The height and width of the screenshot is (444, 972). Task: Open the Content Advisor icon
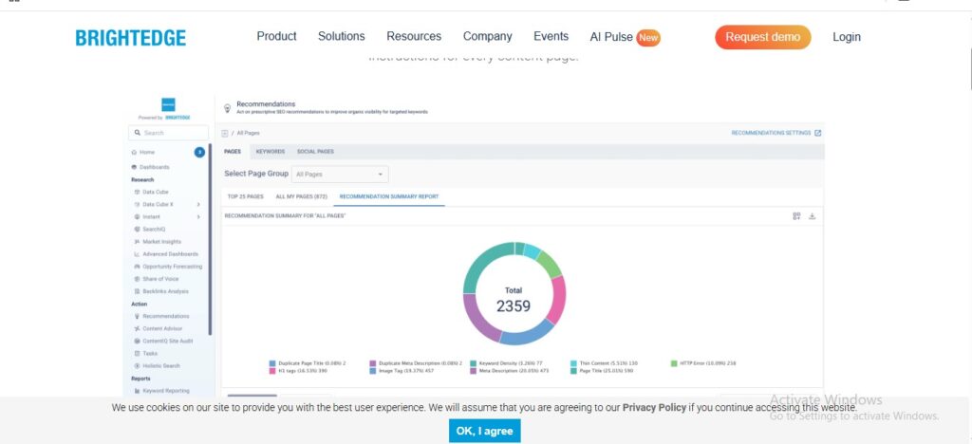(x=137, y=328)
